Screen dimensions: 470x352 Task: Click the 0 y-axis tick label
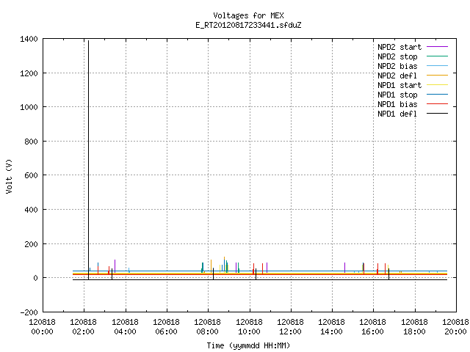(x=36, y=278)
